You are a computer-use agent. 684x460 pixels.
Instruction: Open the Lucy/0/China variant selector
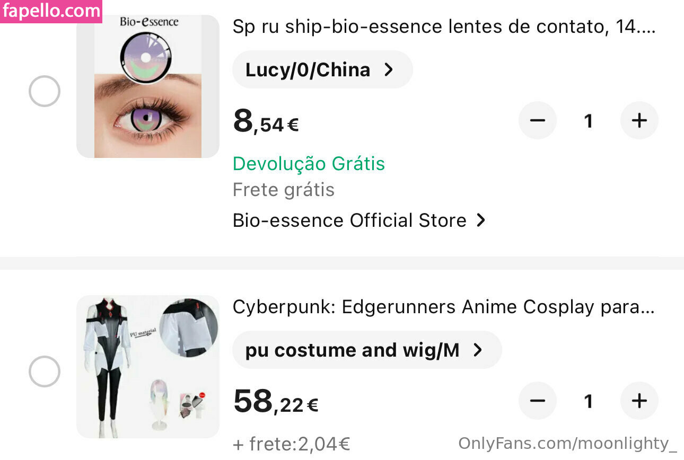[322, 69]
